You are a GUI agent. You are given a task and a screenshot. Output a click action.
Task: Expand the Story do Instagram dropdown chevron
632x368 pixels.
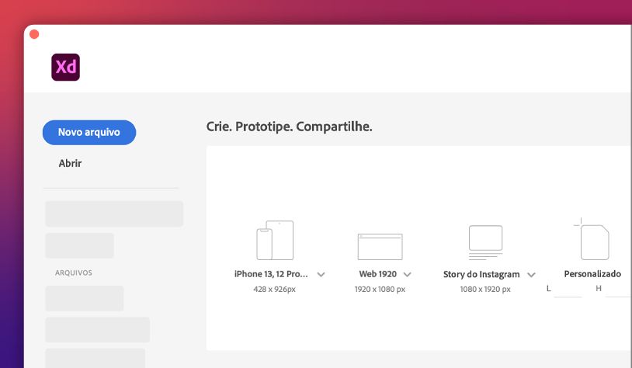[x=531, y=274]
